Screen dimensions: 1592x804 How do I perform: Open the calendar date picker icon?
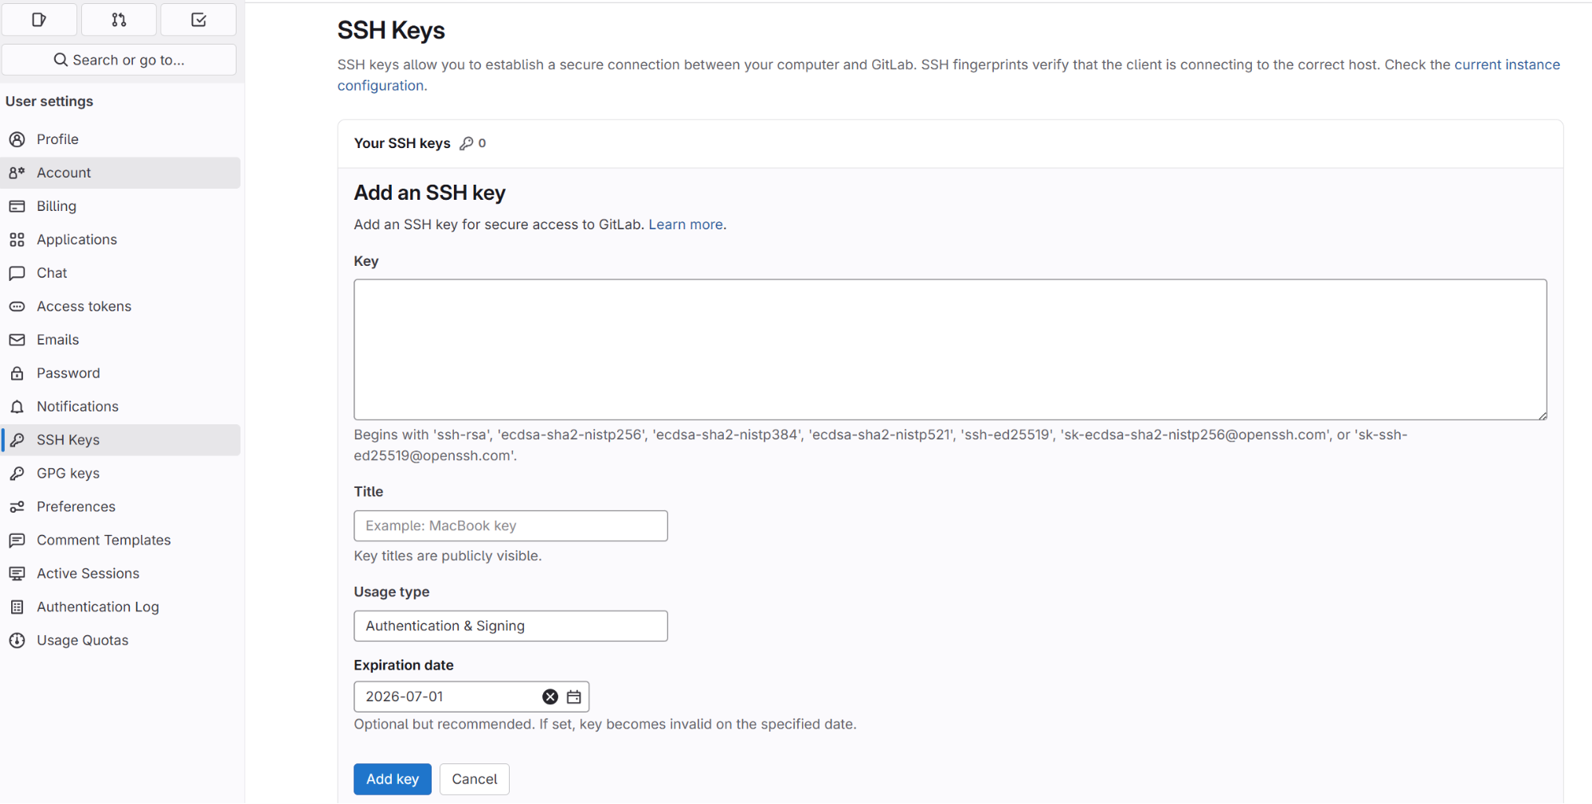[x=573, y=697]
